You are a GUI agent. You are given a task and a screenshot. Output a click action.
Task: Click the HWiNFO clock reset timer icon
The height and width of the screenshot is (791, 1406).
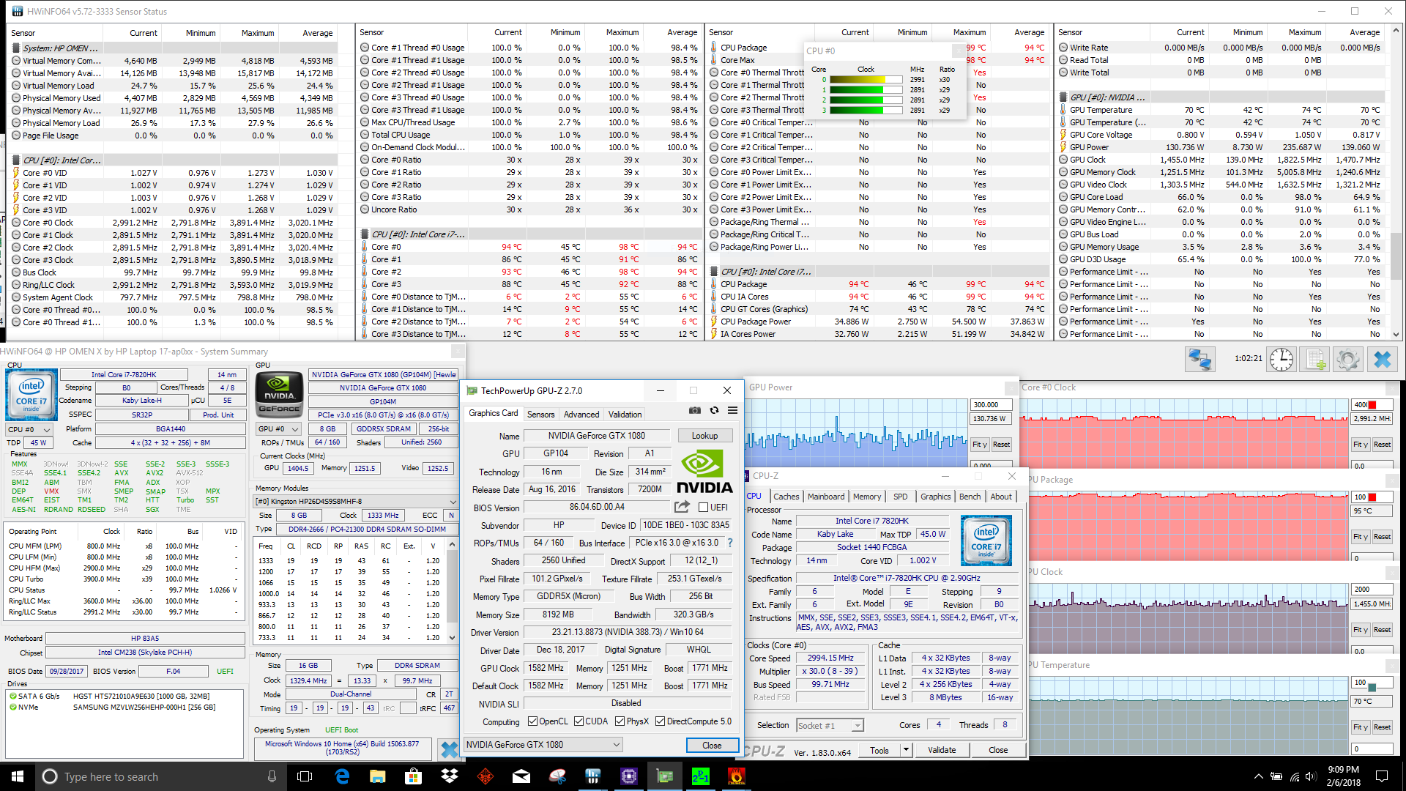(x=1281, y=360)
